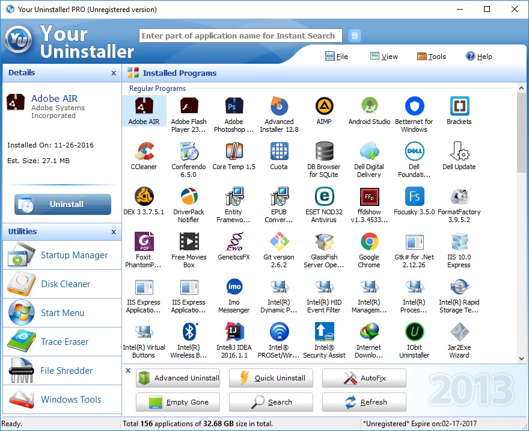Click the program list scrollbar down arrow

[521, 357]
